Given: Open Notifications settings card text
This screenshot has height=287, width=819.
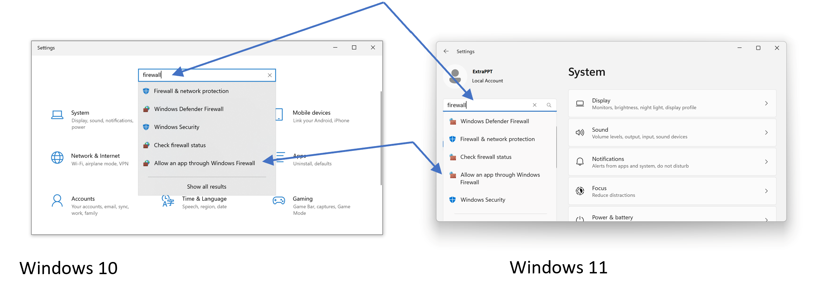Looking at the screenshot, I should point(640,162).
